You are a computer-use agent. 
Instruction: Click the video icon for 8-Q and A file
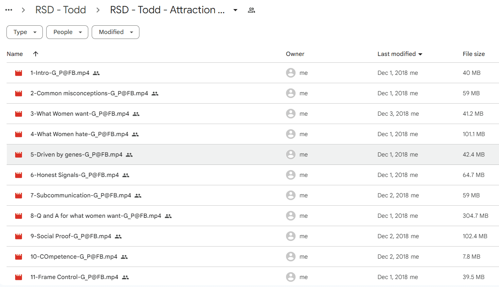pos(19,216)
